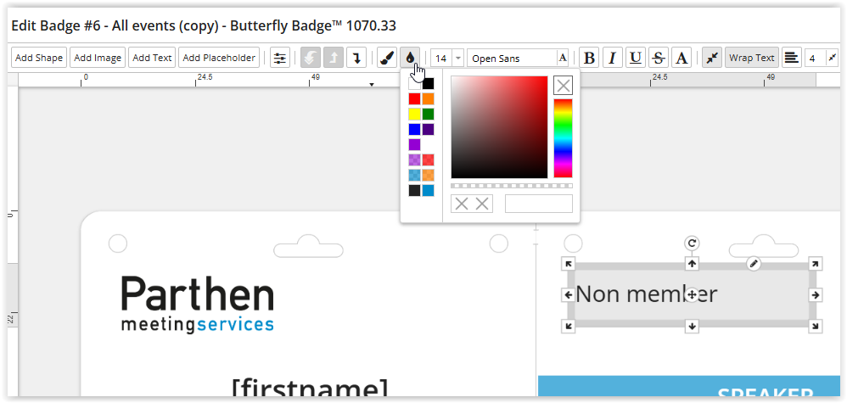The image size is (847, 403).
Task: Click the Wrap Text button
Action: point(752,58)
